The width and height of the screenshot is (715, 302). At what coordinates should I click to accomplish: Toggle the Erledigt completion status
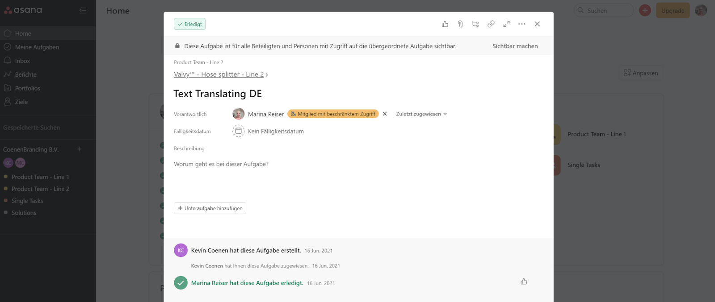[x=189, y=24]
